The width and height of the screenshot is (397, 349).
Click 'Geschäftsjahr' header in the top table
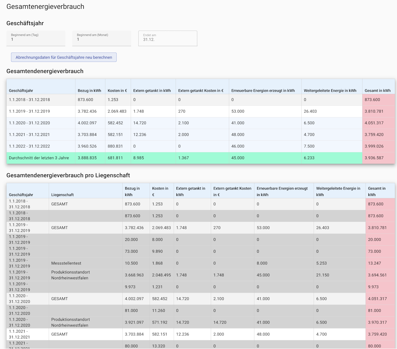pos(21,91)
